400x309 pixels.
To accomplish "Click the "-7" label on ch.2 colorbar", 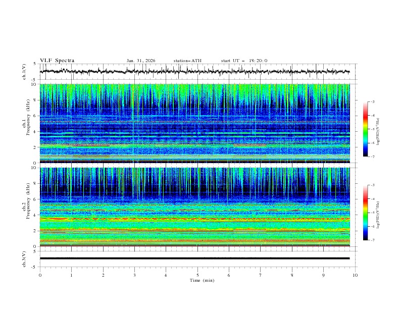I will [372, 240].
